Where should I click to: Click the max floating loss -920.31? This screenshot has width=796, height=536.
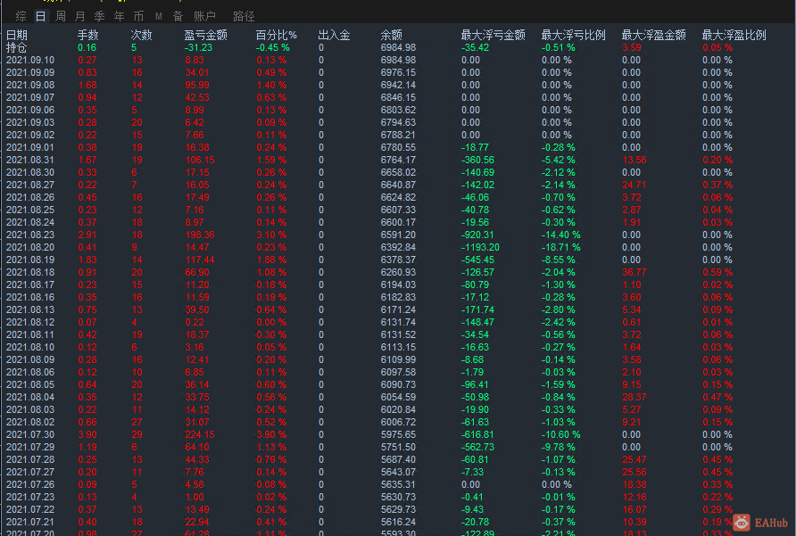point(477,235)
